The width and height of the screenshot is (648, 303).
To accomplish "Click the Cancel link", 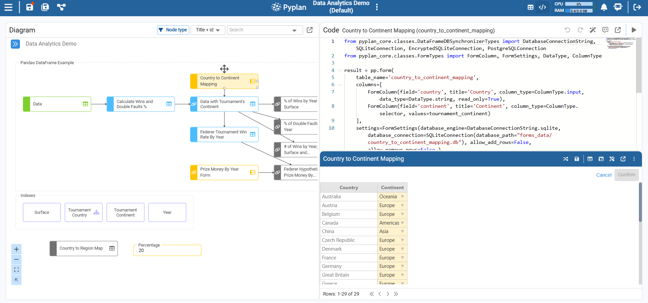I will coord(603,175).
